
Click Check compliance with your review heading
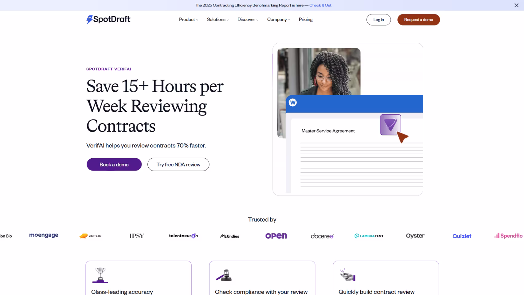pyautogui.click(x=261, y=292)
